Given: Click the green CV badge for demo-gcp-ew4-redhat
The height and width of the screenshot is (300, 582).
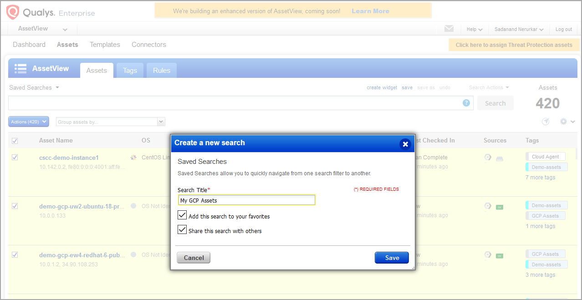Looking at the screenshot, I should (500, 256).
